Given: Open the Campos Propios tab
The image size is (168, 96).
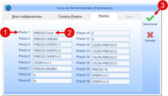Looking at the screenshot, I should click(70, 16).
